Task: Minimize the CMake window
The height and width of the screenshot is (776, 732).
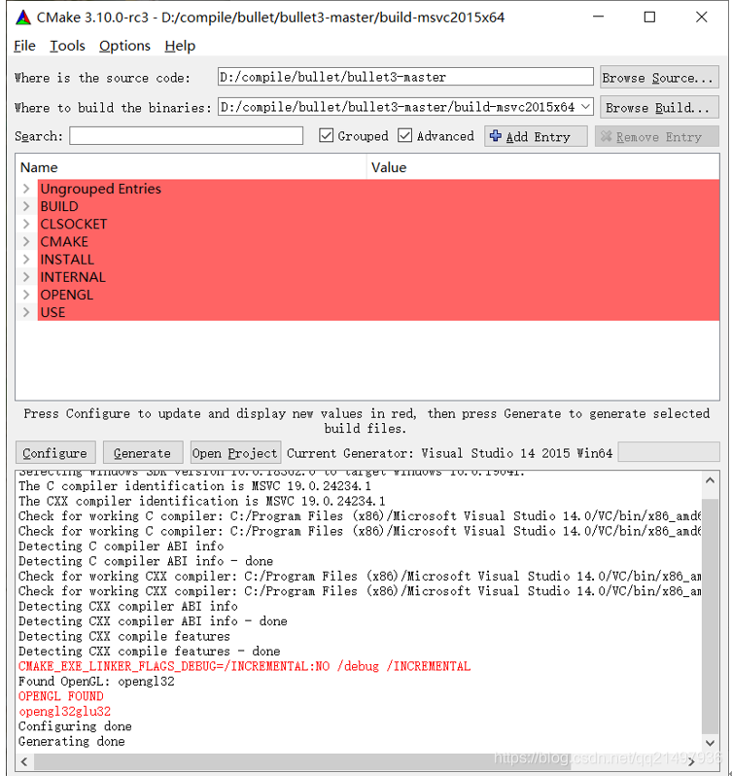Action: tap(599, 18)
